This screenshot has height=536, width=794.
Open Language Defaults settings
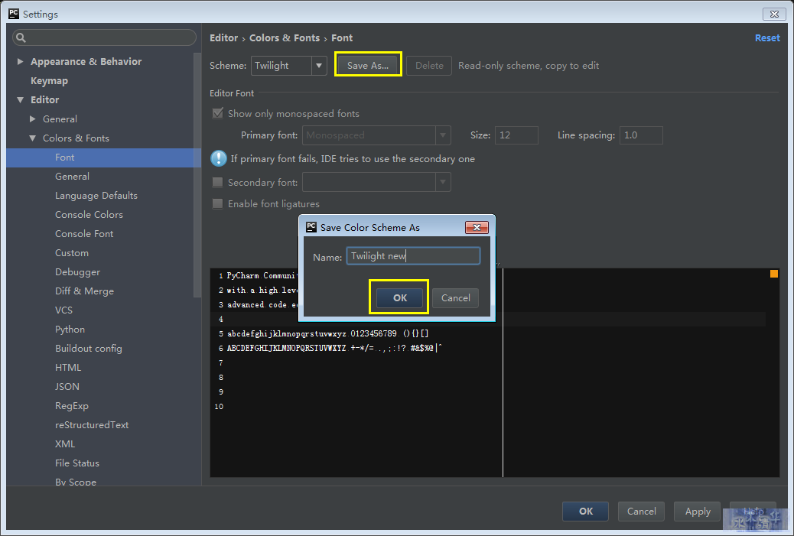pyautogui.click(x=96, y=196)
